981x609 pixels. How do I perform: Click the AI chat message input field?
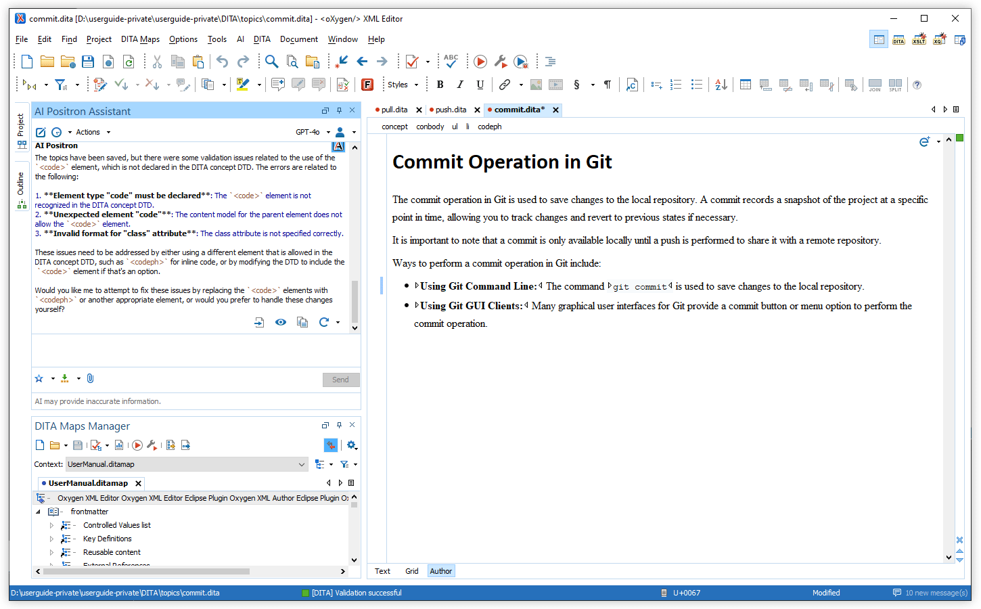(196, 351)
